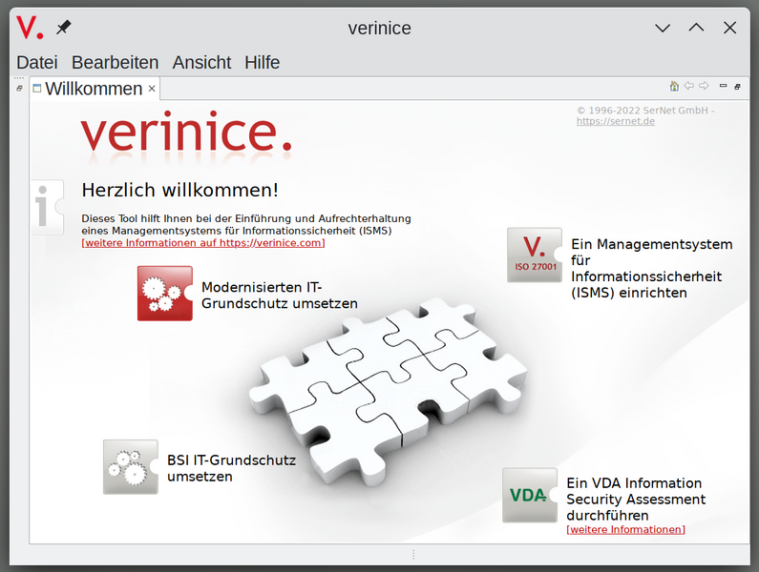Open 'BSI IT-Grundschutz umsetzen' link
759x572 pixels.
pos(231,468)
